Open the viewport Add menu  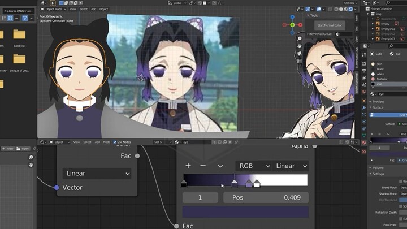pos(93,9)
